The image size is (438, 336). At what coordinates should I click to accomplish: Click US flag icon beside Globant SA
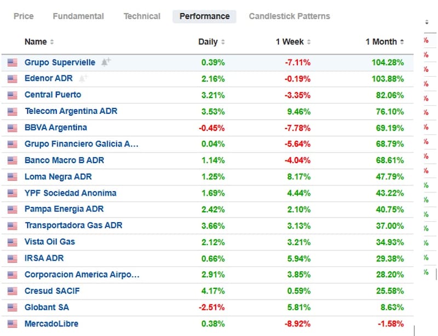(x=12, y=308)
